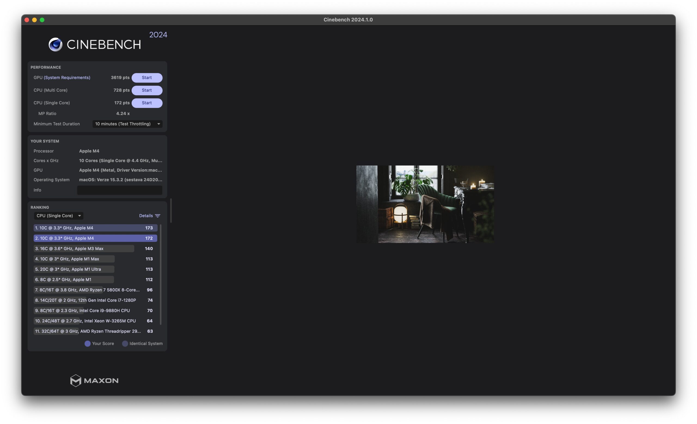Click the Your Score legend dot

pos(87,343)
